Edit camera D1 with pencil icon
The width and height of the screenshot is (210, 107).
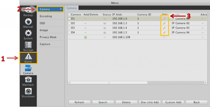pyautogui.click(x=164, y=19)
